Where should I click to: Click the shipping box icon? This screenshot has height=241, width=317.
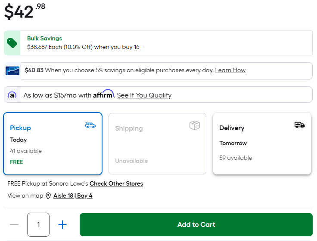[x=195, y=125]
